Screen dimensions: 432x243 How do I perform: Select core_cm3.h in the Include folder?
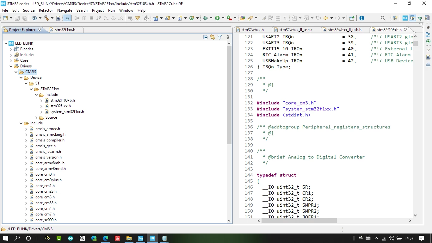click(x=45, y=197)
